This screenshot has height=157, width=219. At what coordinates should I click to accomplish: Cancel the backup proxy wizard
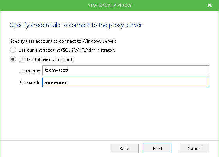coord(194,148)
